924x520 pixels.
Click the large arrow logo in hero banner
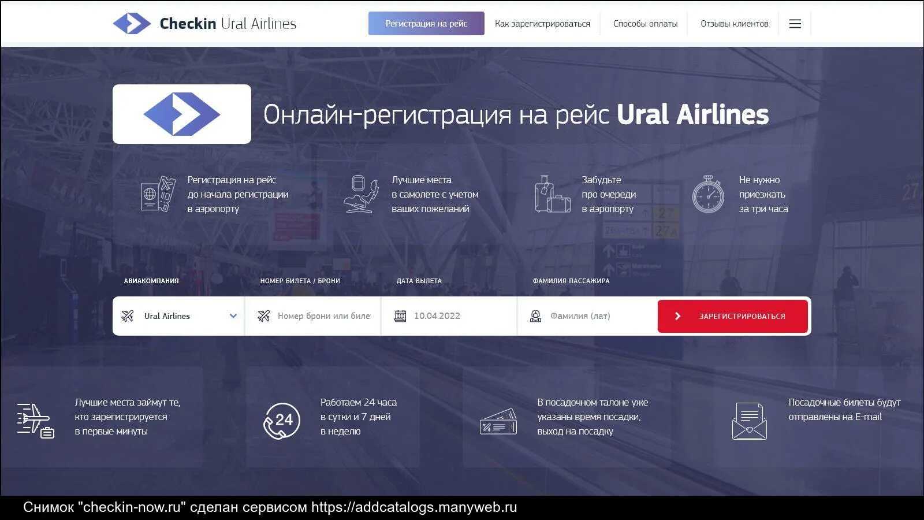point(182,114)
